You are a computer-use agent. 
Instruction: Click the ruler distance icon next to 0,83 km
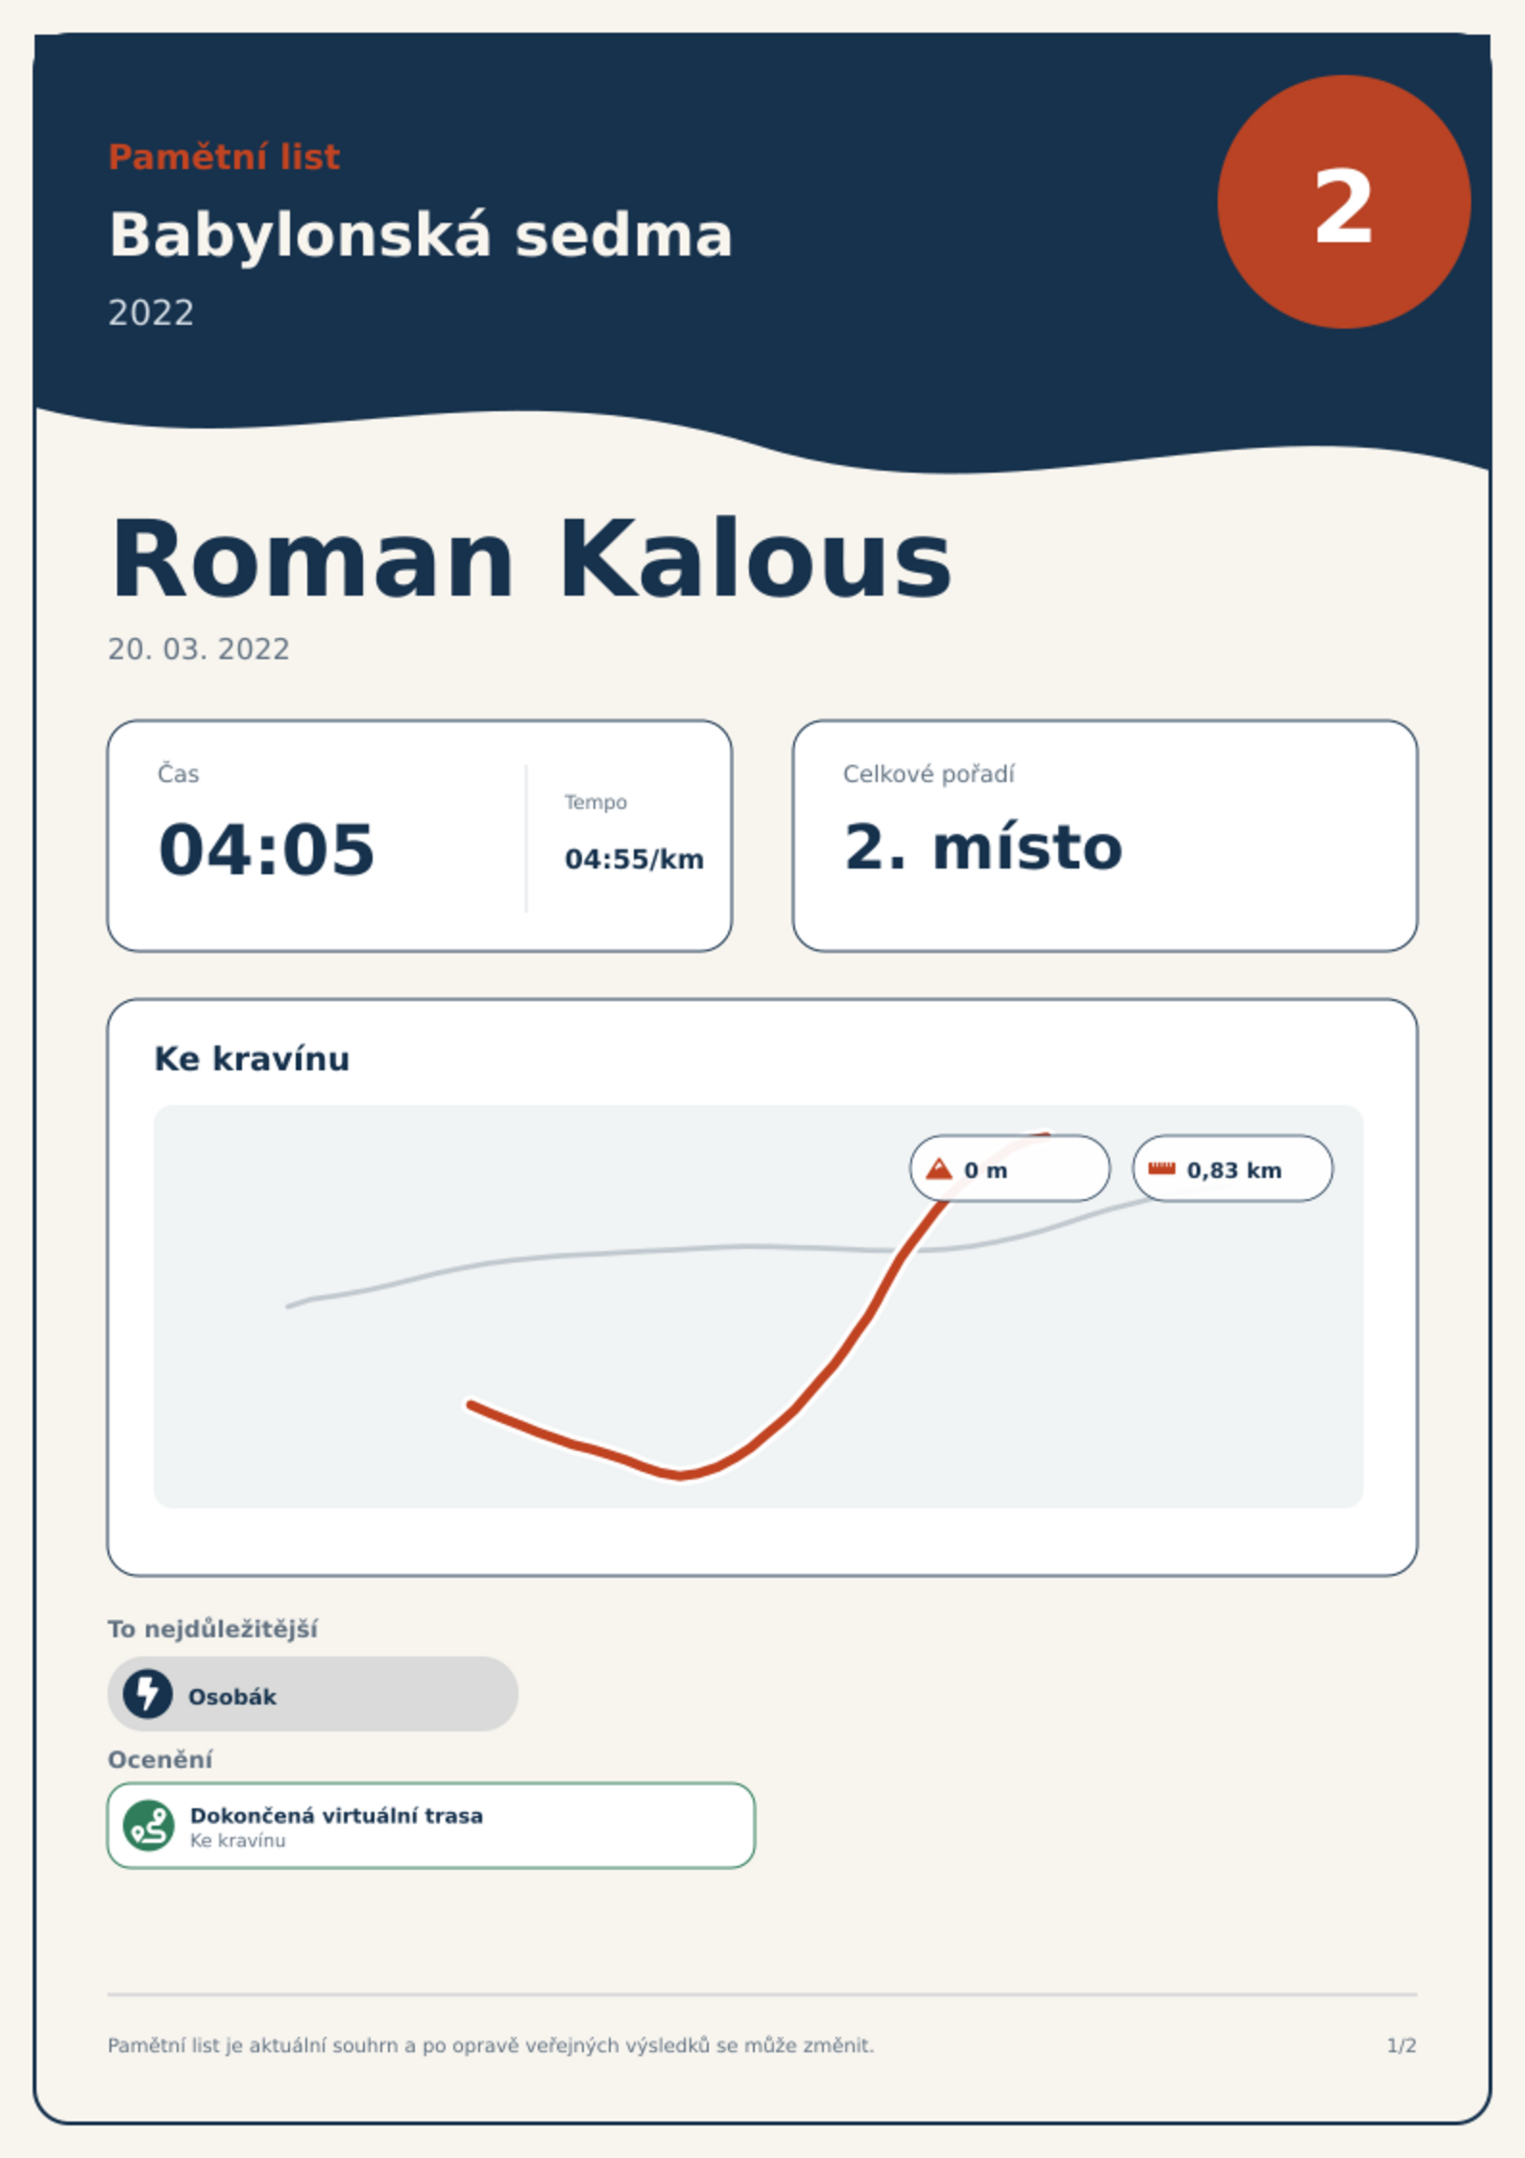click(x=1162, y=1168)
